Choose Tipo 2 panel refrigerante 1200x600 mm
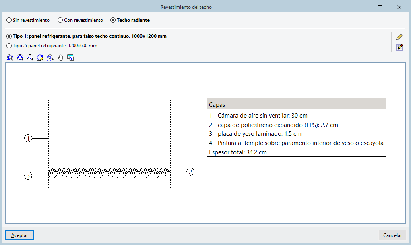Image resolution: width=411 pixels, height=245 pixels. point(52,46)
